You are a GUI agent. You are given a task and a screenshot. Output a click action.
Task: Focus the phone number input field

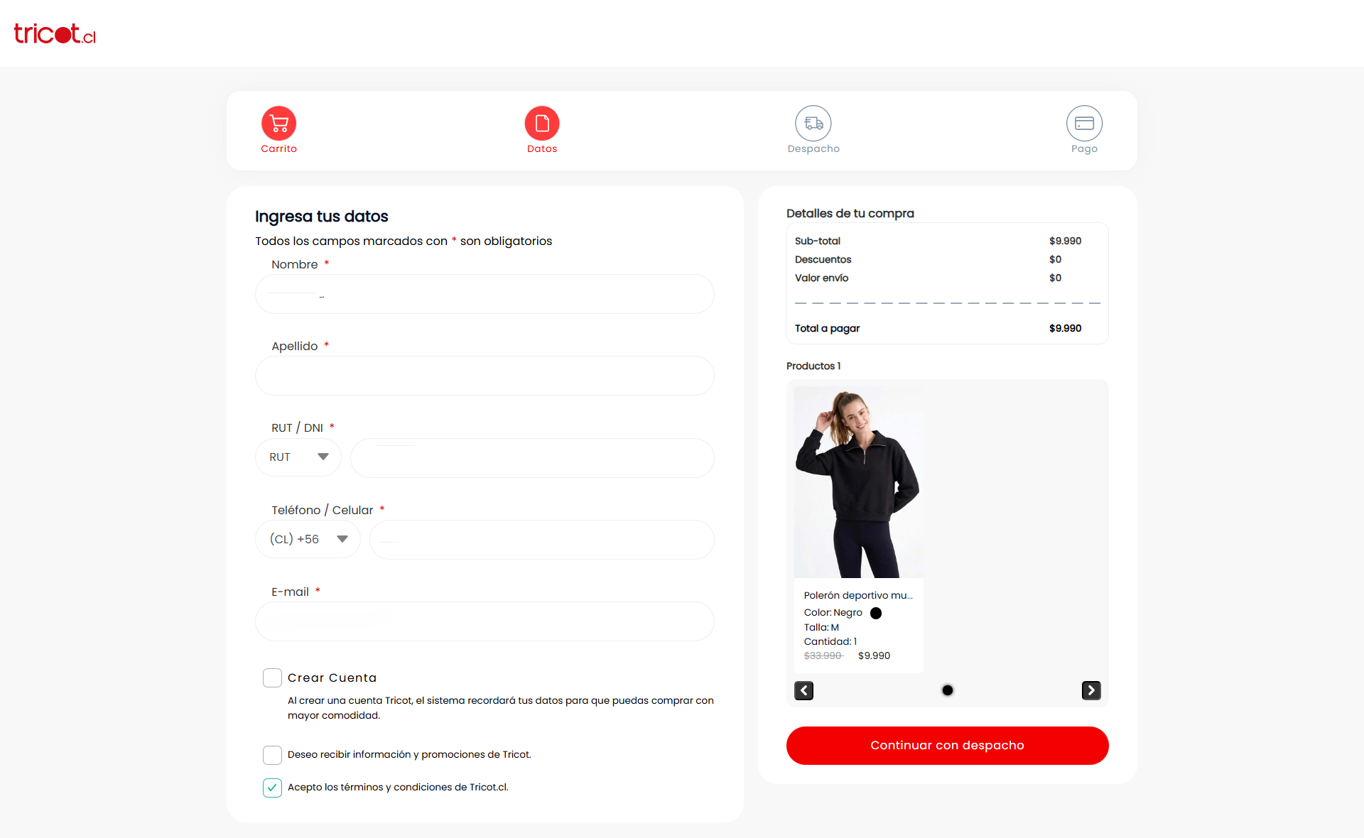(541, 540)
